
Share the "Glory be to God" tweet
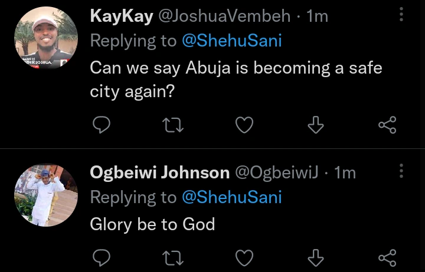387,257
